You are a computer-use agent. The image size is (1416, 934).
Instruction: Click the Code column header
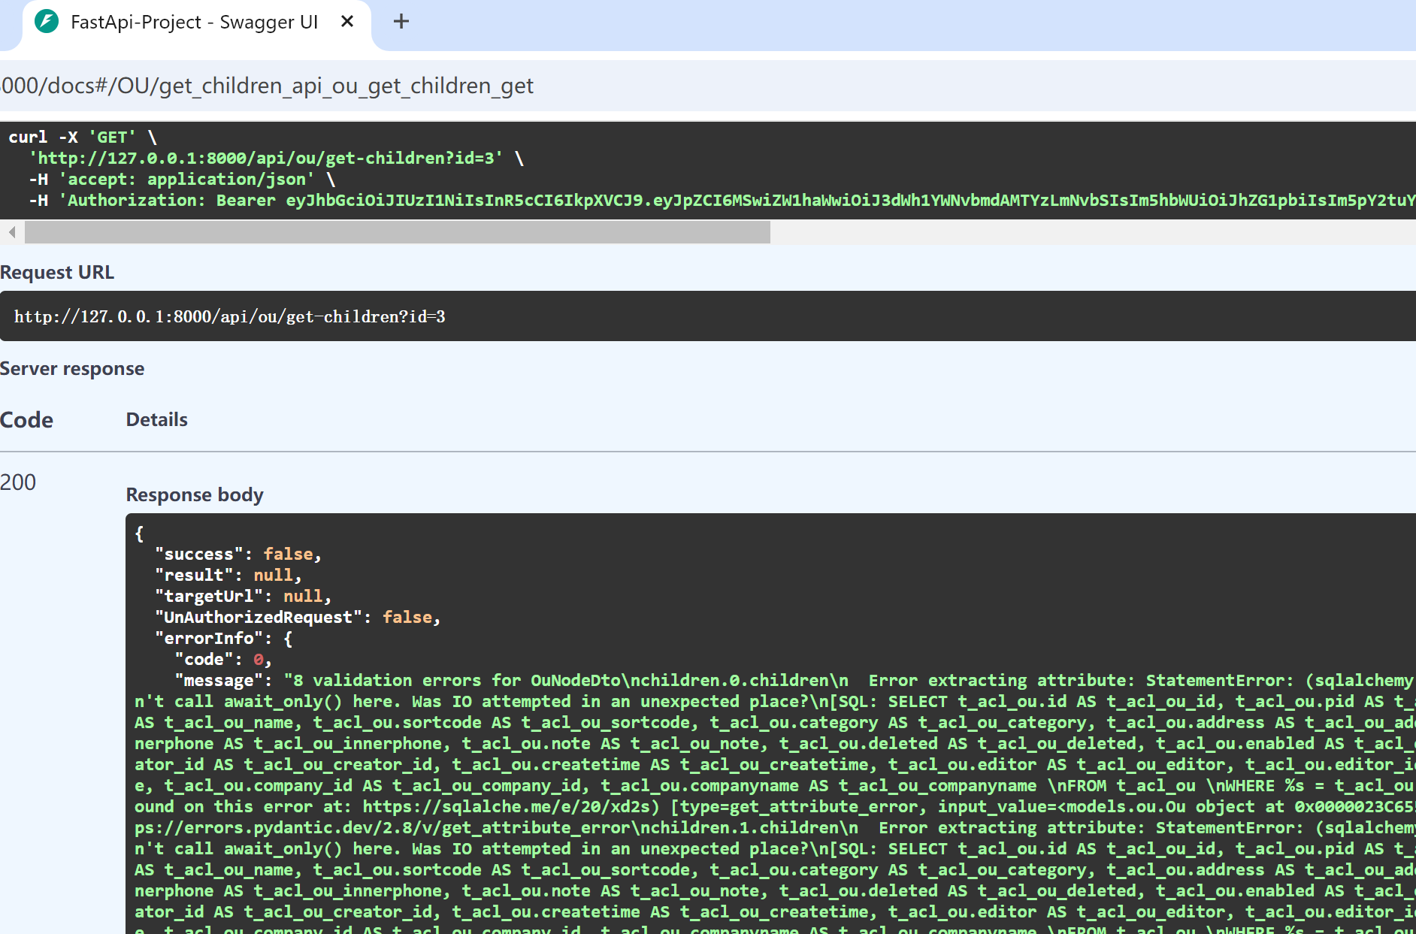pyautogui.click(x=27, y=420)
